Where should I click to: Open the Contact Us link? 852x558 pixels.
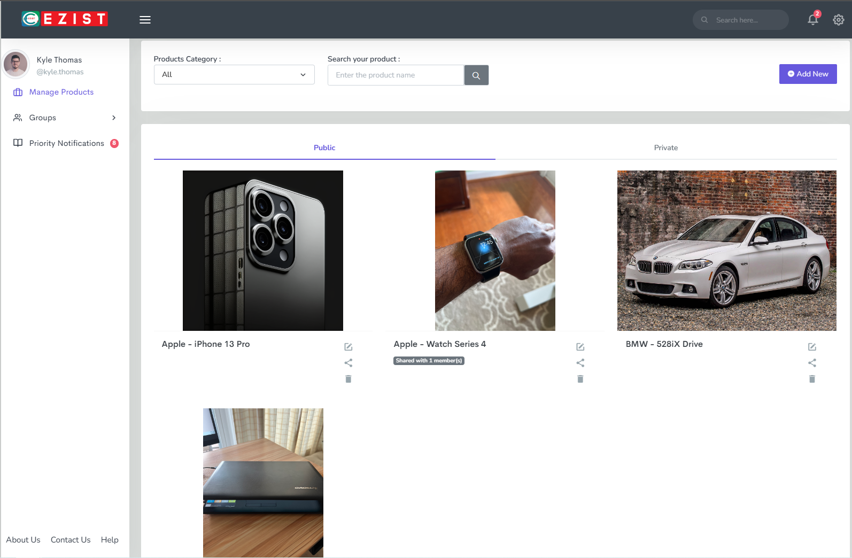point(71,540)
